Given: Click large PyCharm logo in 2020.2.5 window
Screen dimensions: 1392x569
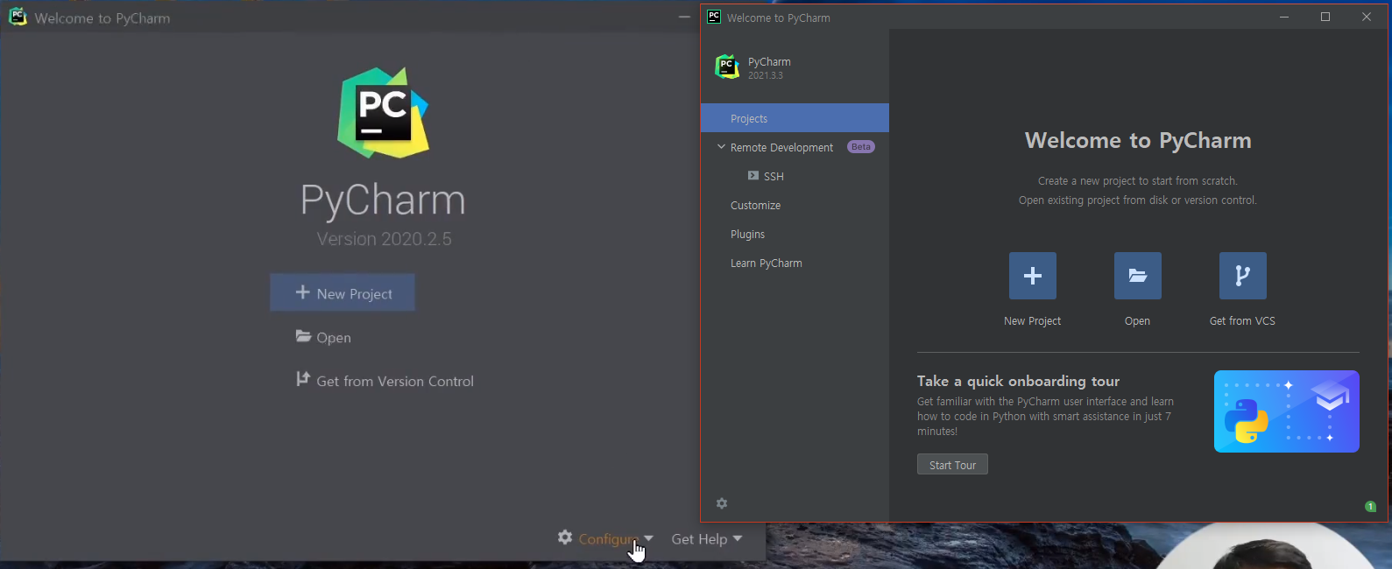Looking at the screenshot, I should click(x=383, y=113).
